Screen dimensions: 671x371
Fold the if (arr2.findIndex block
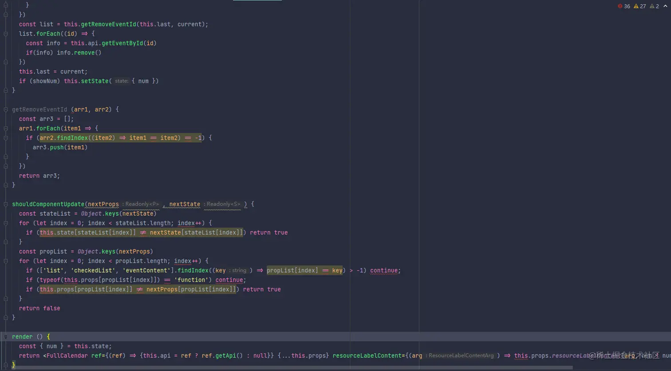tap(6, 138)
